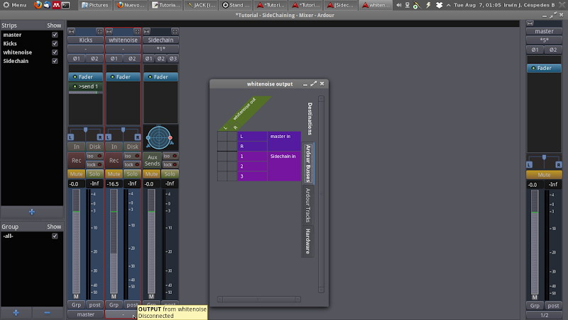Click the Sidechain strip name button
This screenshot has height=320, width=568.
click(161, 40)
